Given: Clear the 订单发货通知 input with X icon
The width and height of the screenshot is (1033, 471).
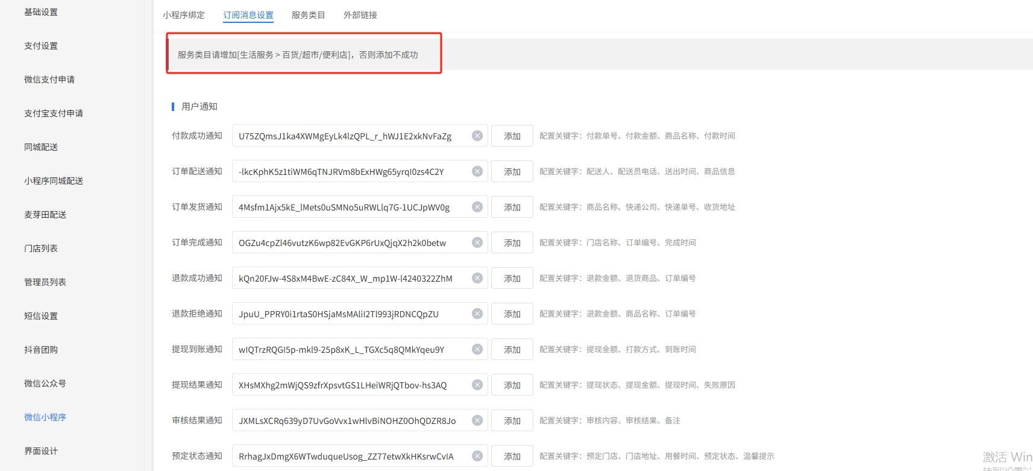Looking at the screenshot, I should click(x=477, y=207).
